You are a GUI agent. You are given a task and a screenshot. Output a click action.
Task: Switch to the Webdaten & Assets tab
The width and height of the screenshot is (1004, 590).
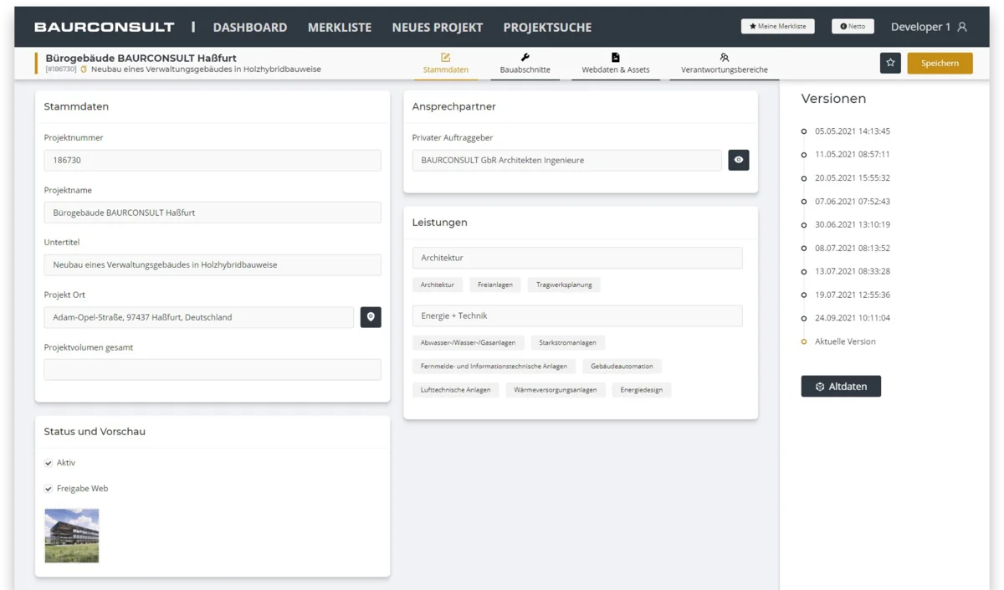point(616,64)
